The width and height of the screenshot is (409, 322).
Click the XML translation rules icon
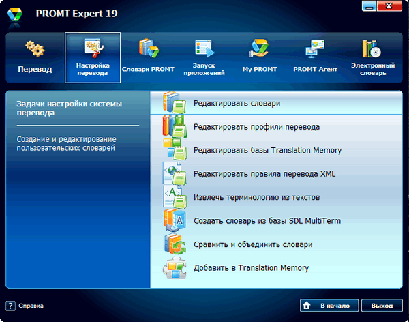pyautogui.click(x=175, y=173)
